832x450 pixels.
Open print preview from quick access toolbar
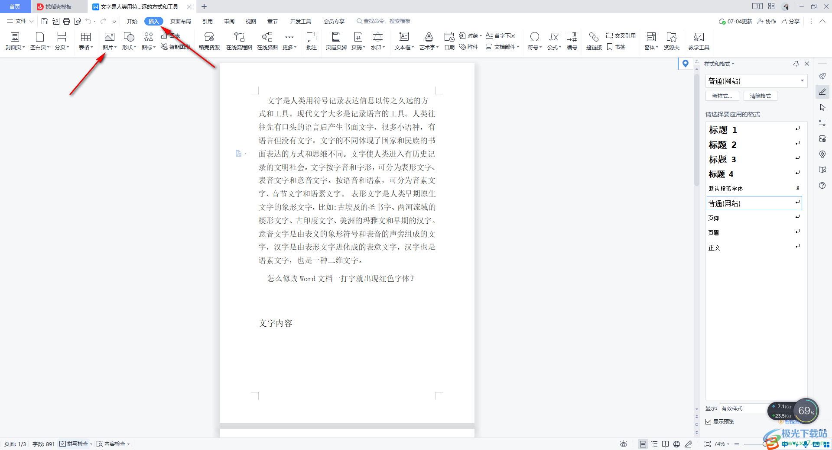[x=78, y=21]
